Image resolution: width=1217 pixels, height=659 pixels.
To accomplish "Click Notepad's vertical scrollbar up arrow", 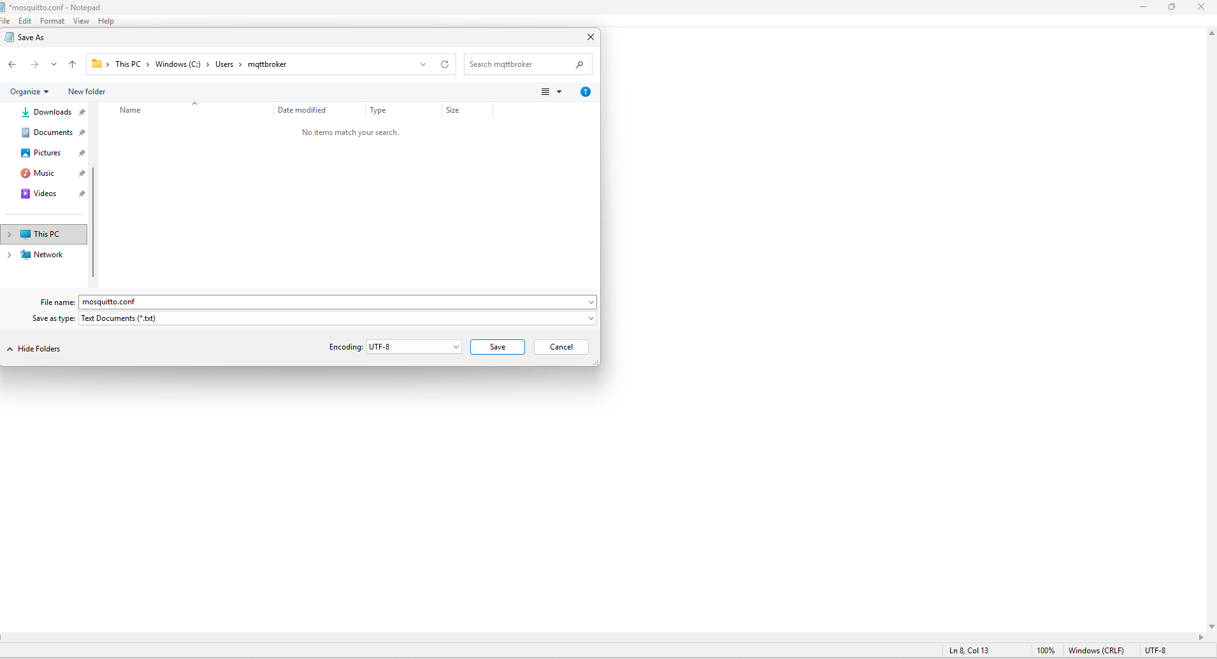I will [x=1211, y=32].
